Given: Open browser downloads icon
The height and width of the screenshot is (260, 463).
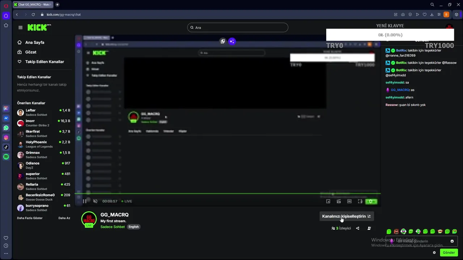Looking at the screenshot, I should (x=432, y=14).
